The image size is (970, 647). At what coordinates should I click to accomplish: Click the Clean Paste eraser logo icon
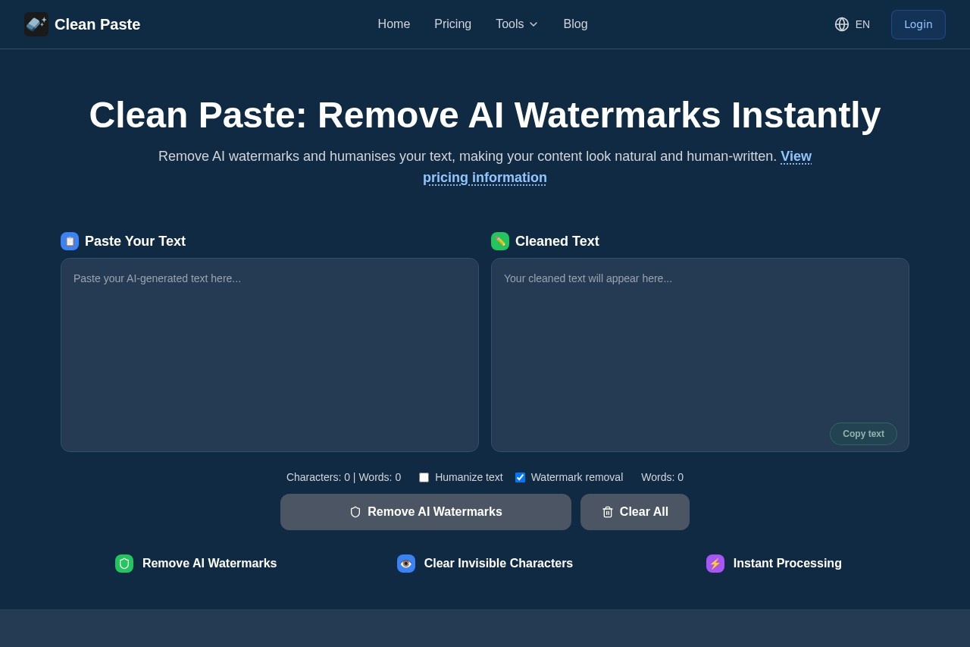click(36, 24)
